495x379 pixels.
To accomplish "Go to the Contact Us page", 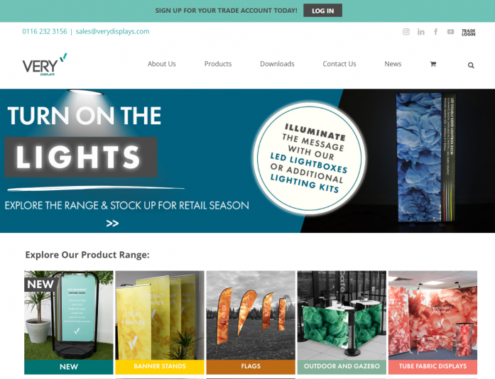I will coord(339,64).
